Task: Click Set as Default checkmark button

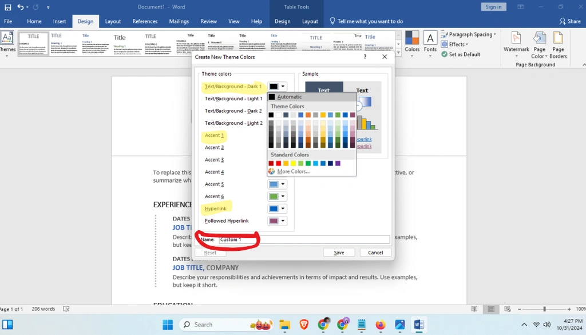Action: click(x=461, y=54)
